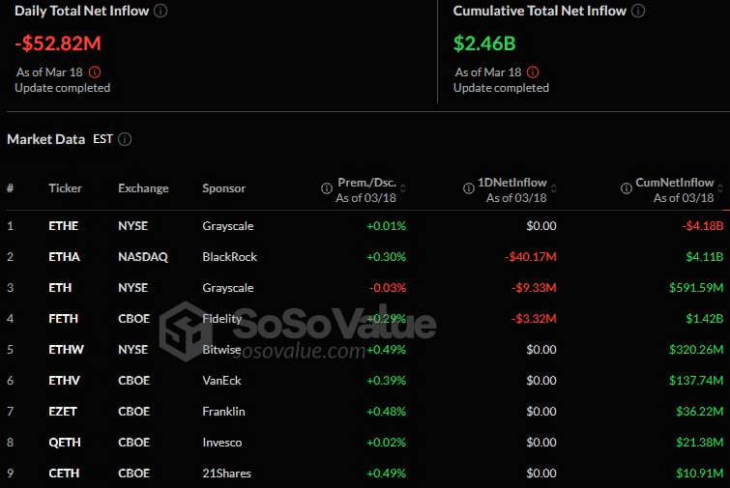
Task: Click $320.26M cumulative inflow value
Action: click(x=696, y=350)
